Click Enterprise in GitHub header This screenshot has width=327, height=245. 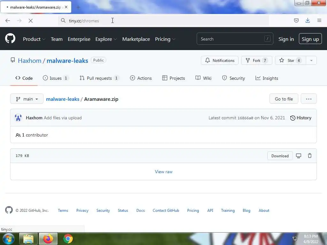(79, 39)
